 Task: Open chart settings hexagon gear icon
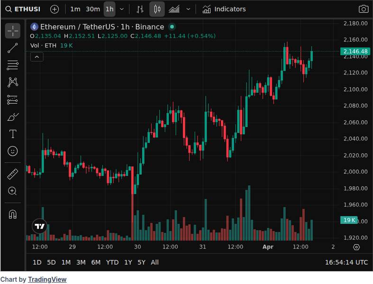click(356, 247)
